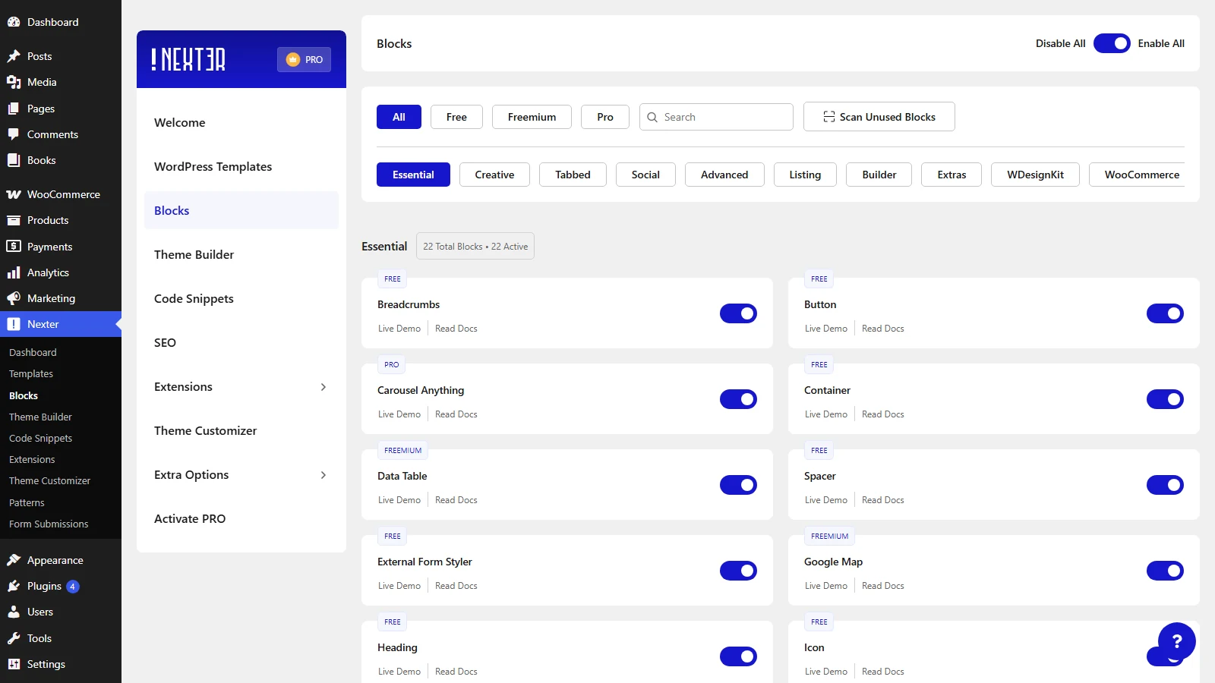The width and height of the screenshot is (1215, 683).
Task: Click the Posts pushpin icon
Action: tap(14, 56)
